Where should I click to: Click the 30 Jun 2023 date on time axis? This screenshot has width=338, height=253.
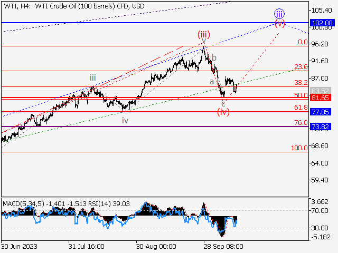pyautogui.click(x=19, y=246)
